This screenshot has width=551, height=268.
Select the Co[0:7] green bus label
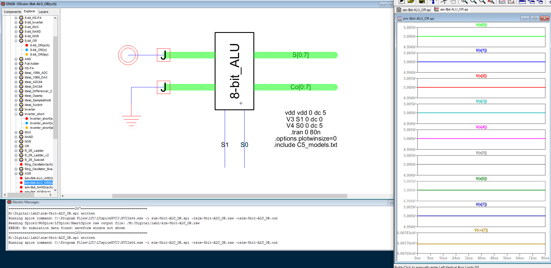300,87
